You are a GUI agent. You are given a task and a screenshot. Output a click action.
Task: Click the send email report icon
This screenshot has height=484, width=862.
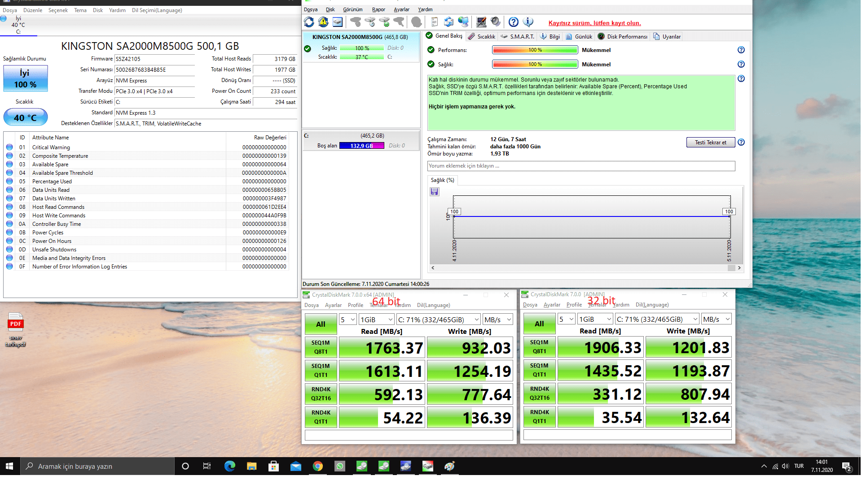tap(449, 22)
